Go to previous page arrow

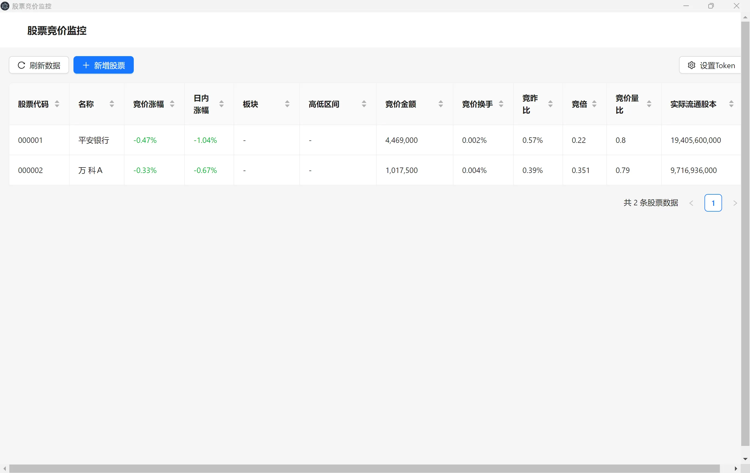[691, 203]
